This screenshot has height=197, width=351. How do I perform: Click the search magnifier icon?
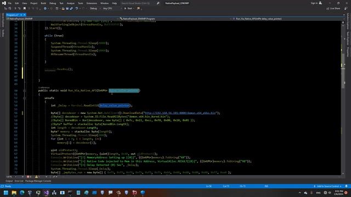(158, 3)
